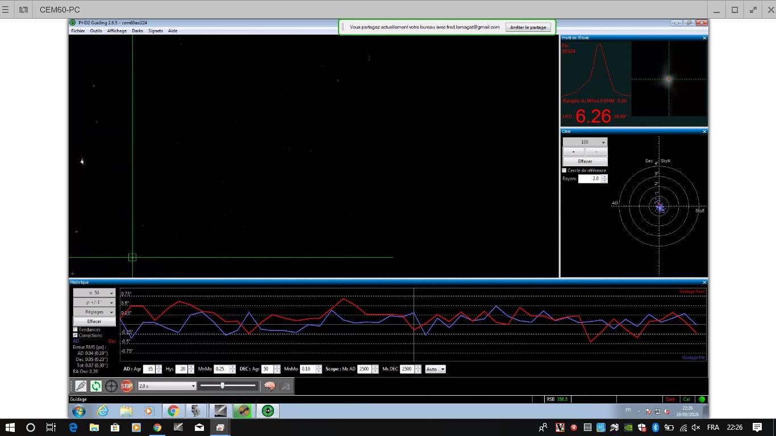Show hidden icons in the remote system tray
This screenshot has width=776, height=436.
(639, 411)
